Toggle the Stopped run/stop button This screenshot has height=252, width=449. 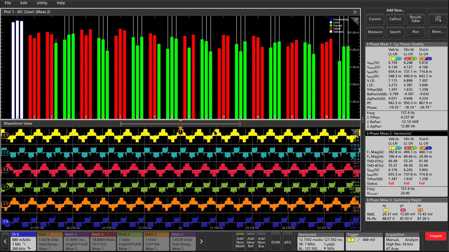coord(436,236)
